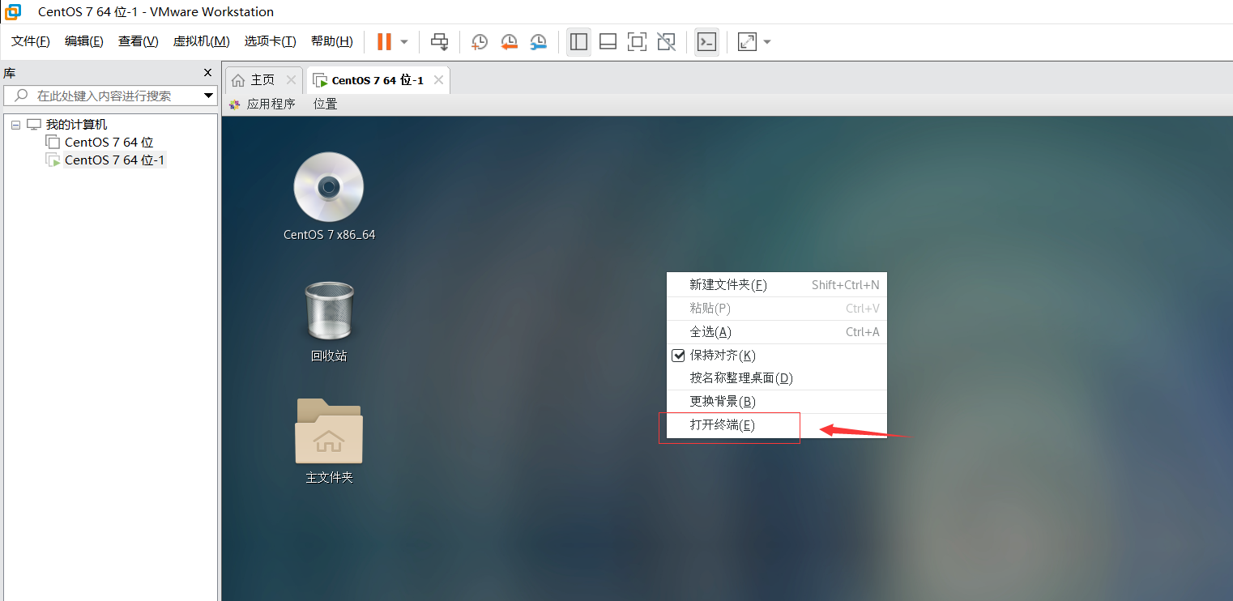Viewport: 1233px width, 601px height.
Task: Choose 打开终端 from the context menu
Action: [x=722, y=425]
